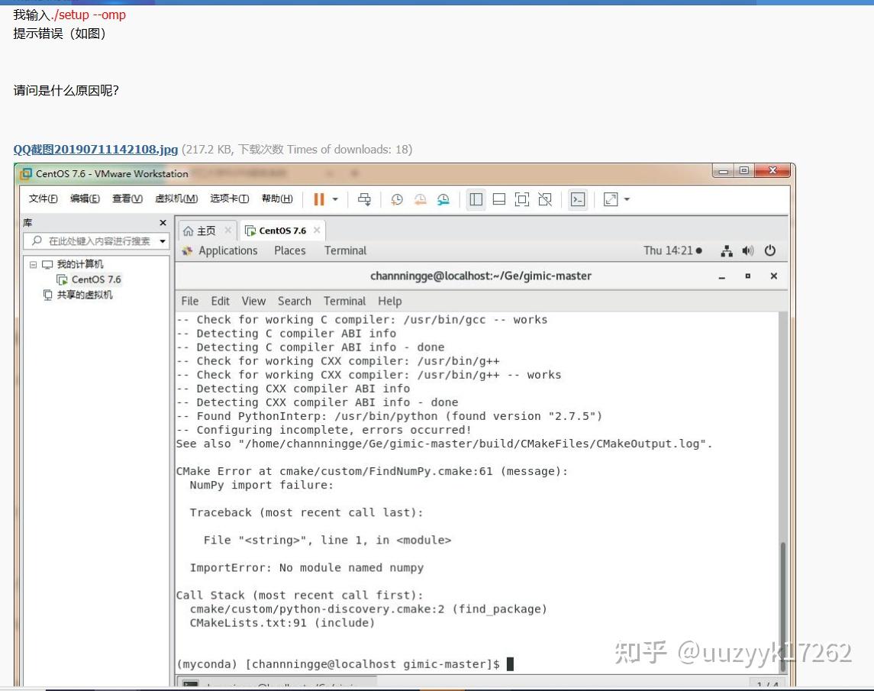Open the 编辑(E) menu
This screenshot has width=874, height=691.
coord(85,199)
